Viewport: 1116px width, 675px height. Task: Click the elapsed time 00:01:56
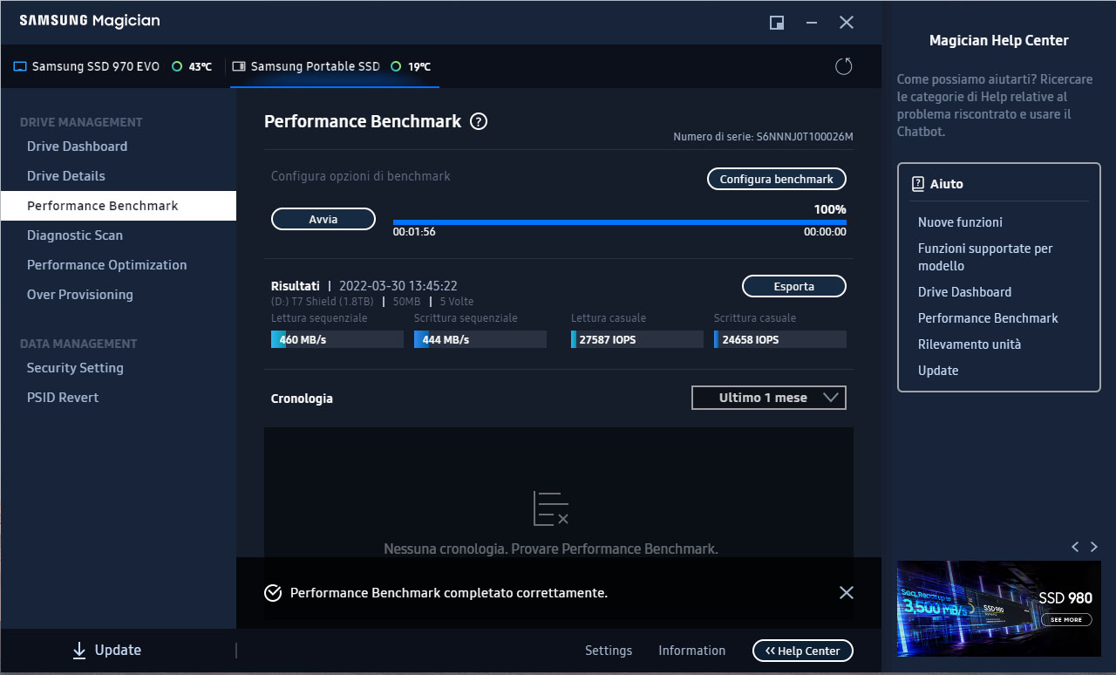click(414, 233)
